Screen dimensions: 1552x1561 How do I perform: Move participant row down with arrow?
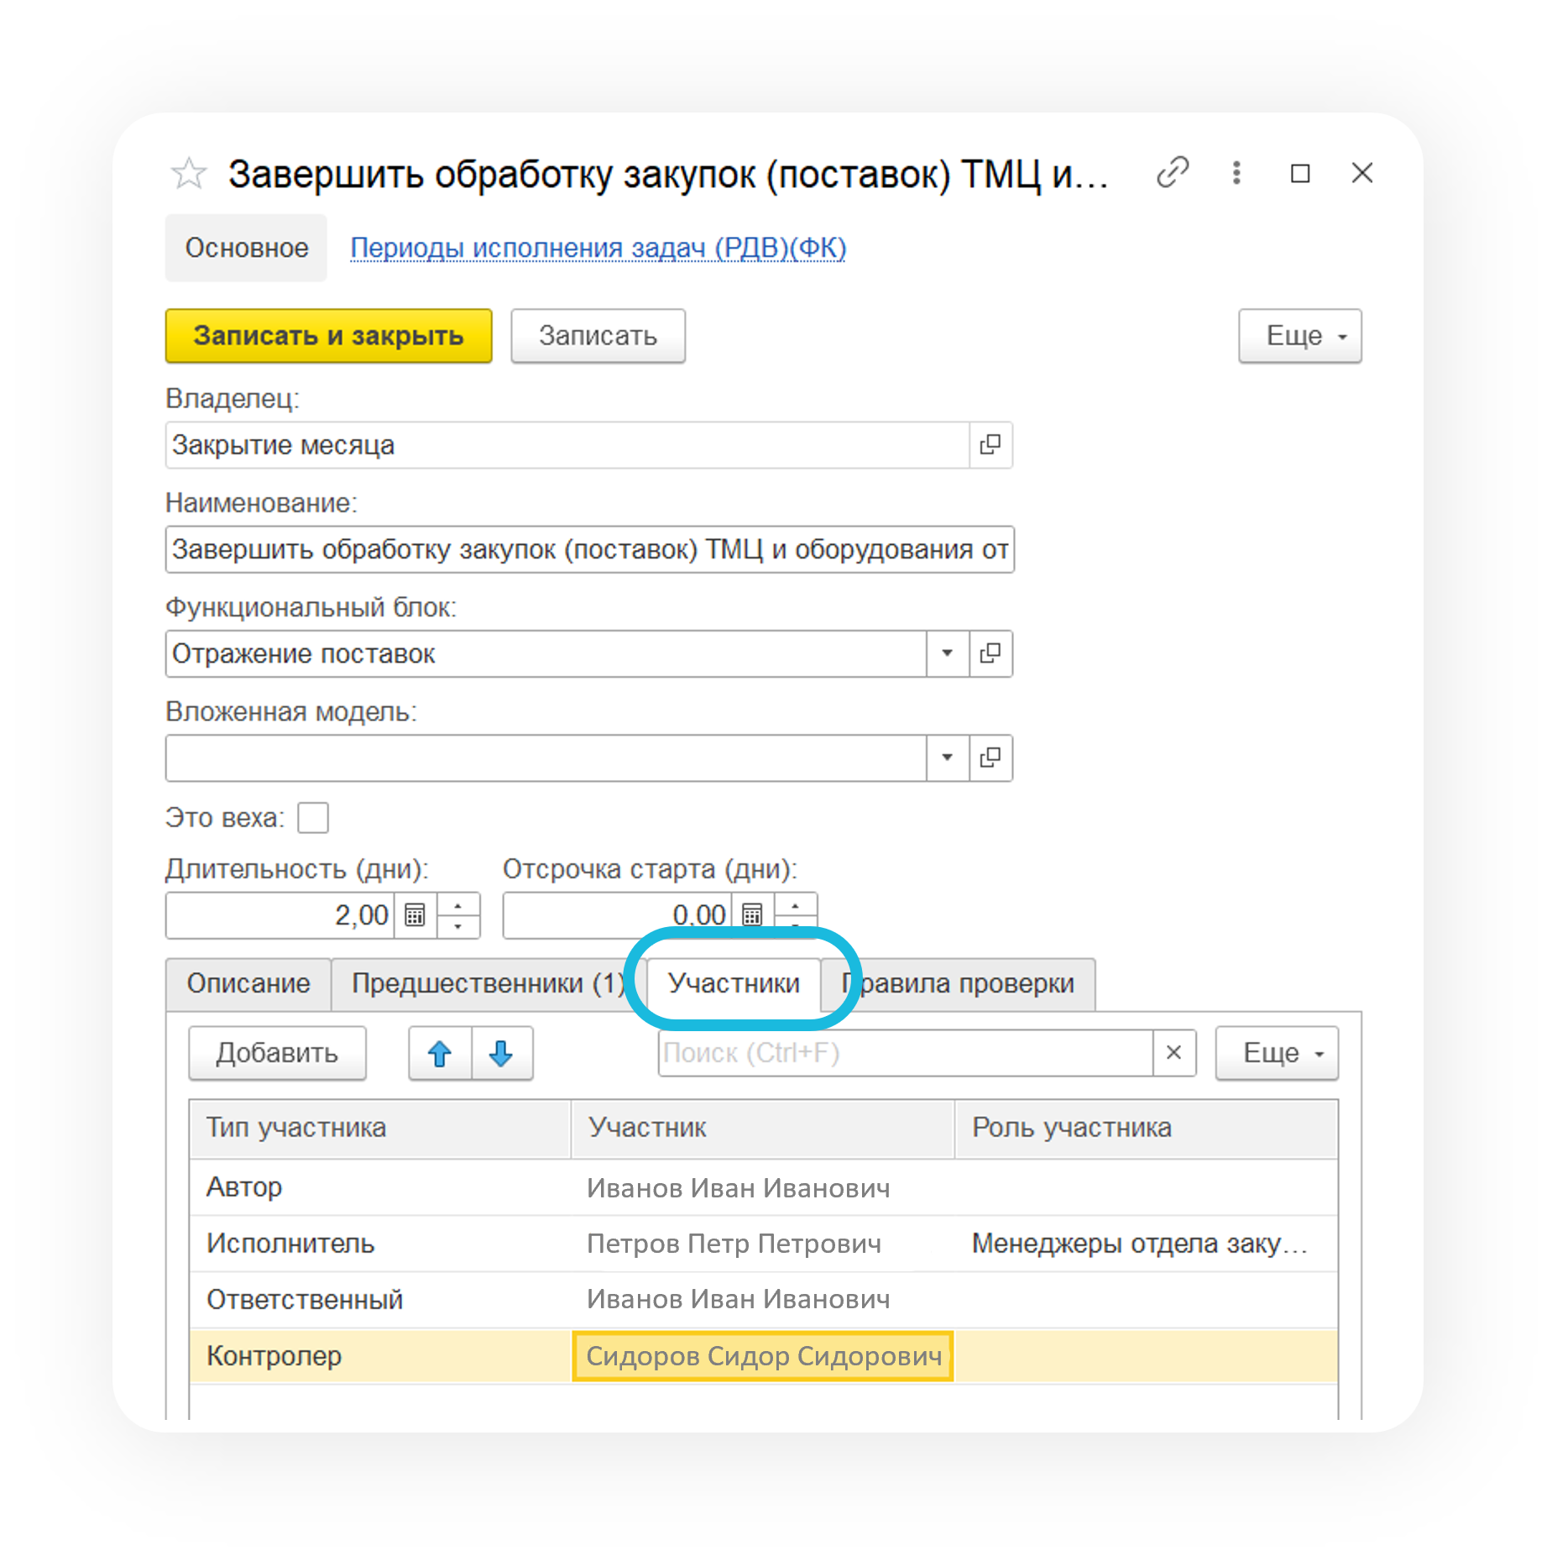tap(501, 1053)
